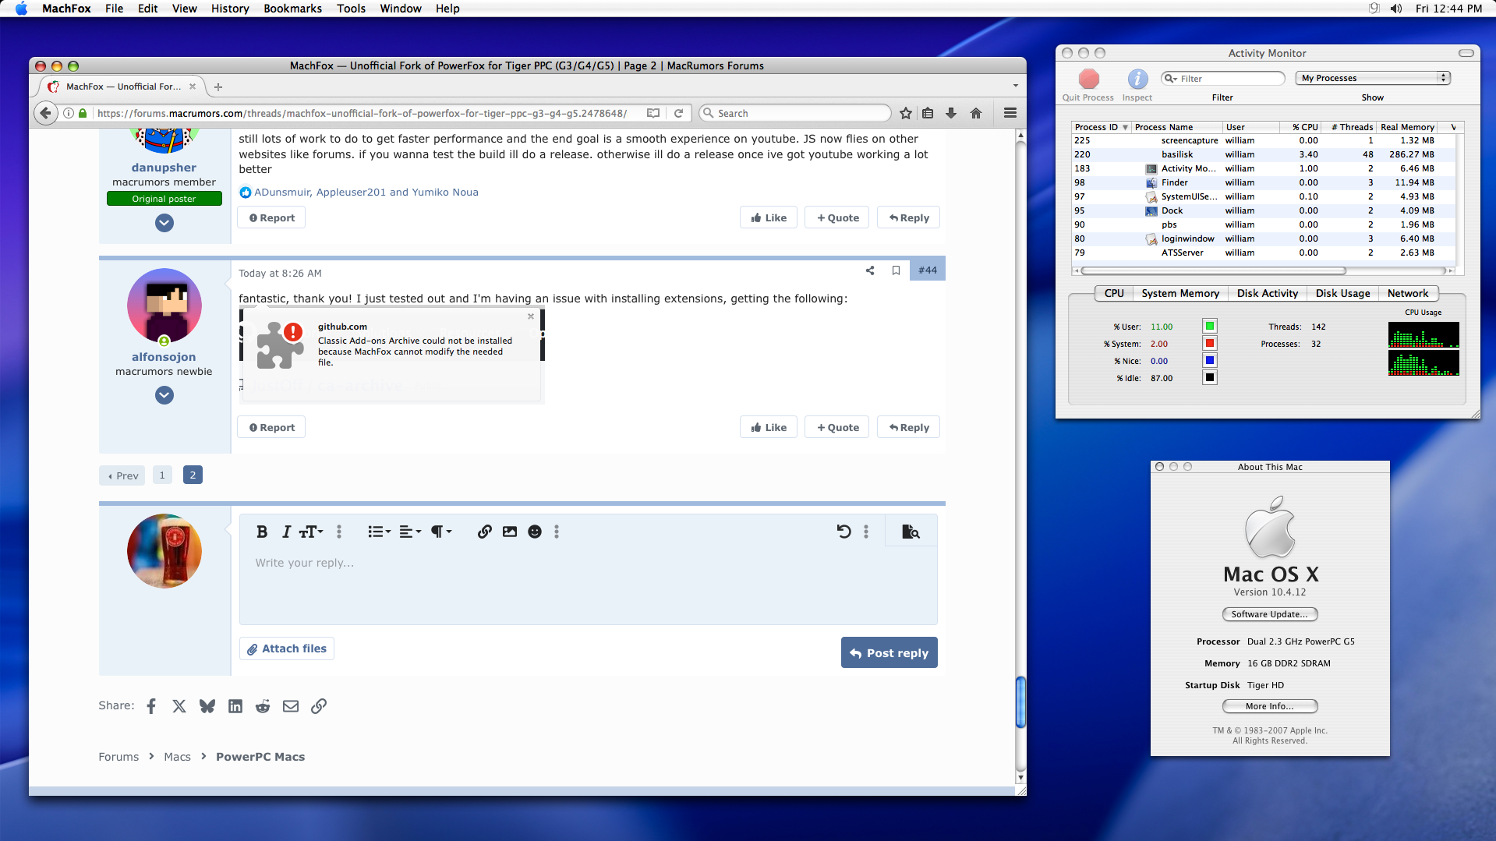Undo the last edit in reply editor
Image resolution: width=1496 pixels, height=841 pixels.
pyautogui.click(x=843, y=532)
